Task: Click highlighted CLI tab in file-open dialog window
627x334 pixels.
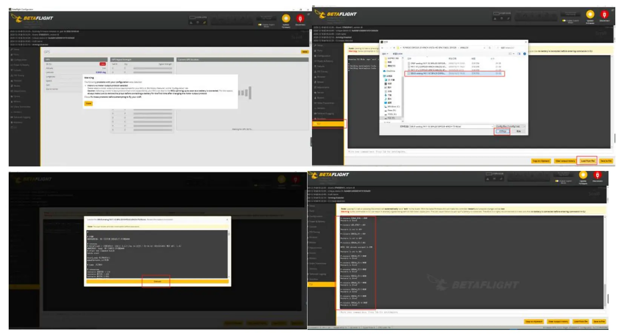Action: pyautogui.click(x=329, y=124)
